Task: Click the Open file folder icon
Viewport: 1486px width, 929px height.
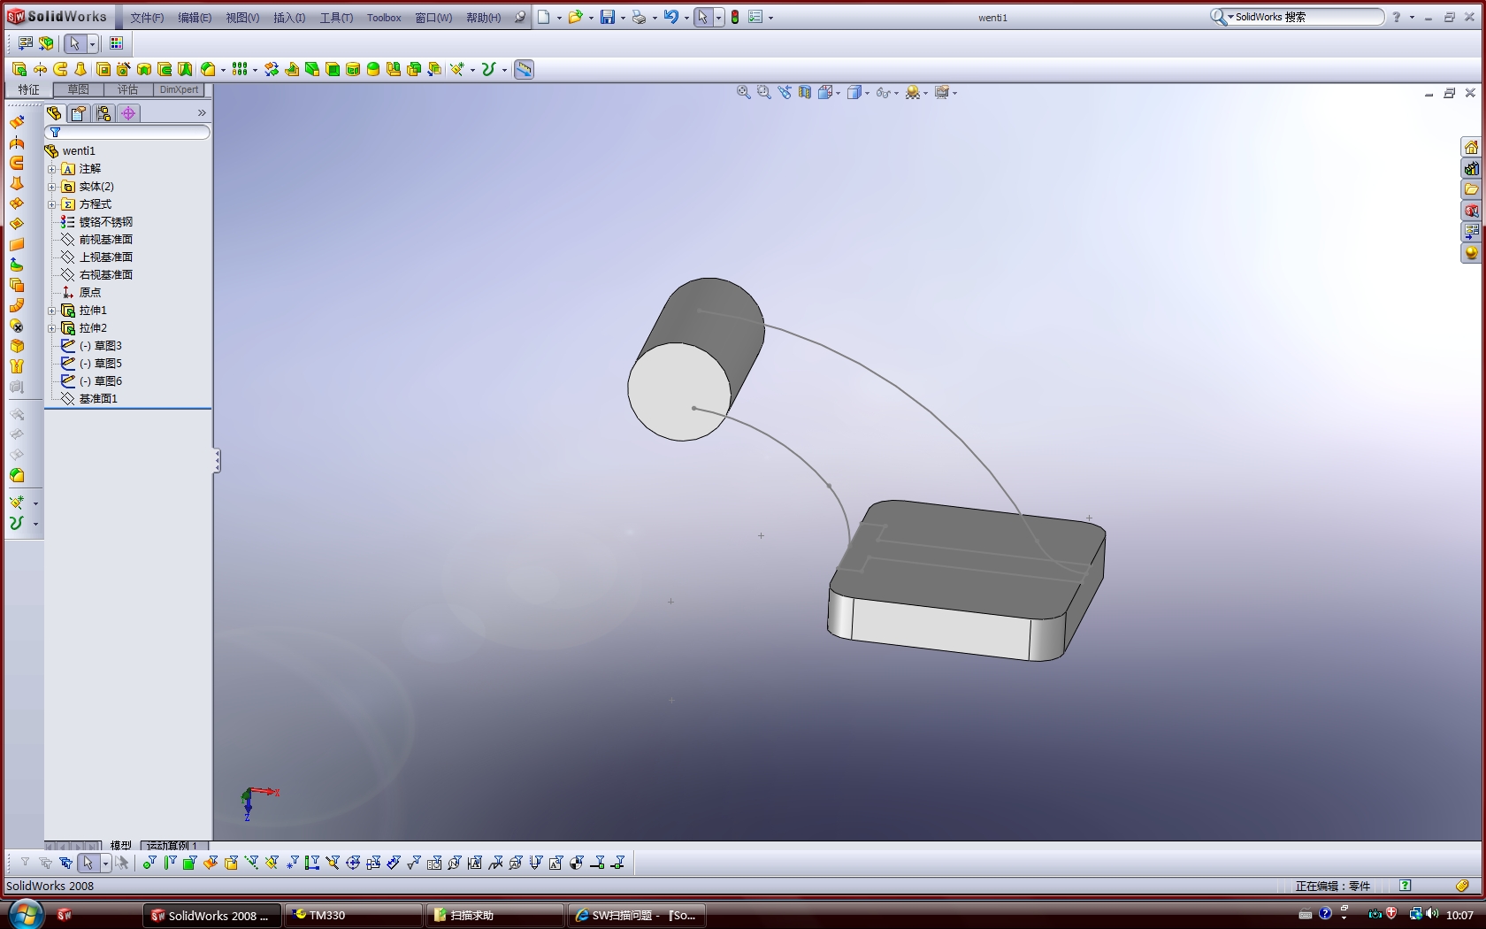Action: click(575, 17)
